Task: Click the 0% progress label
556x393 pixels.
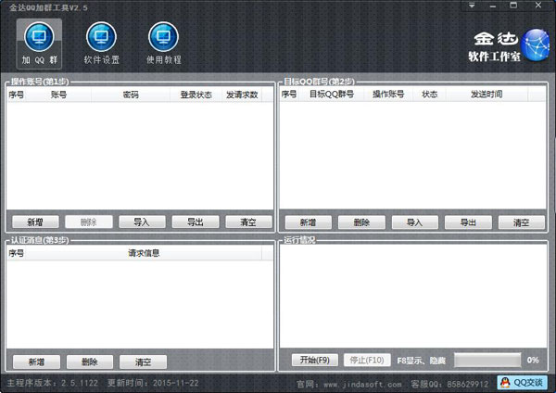Action: click(533, 361)
